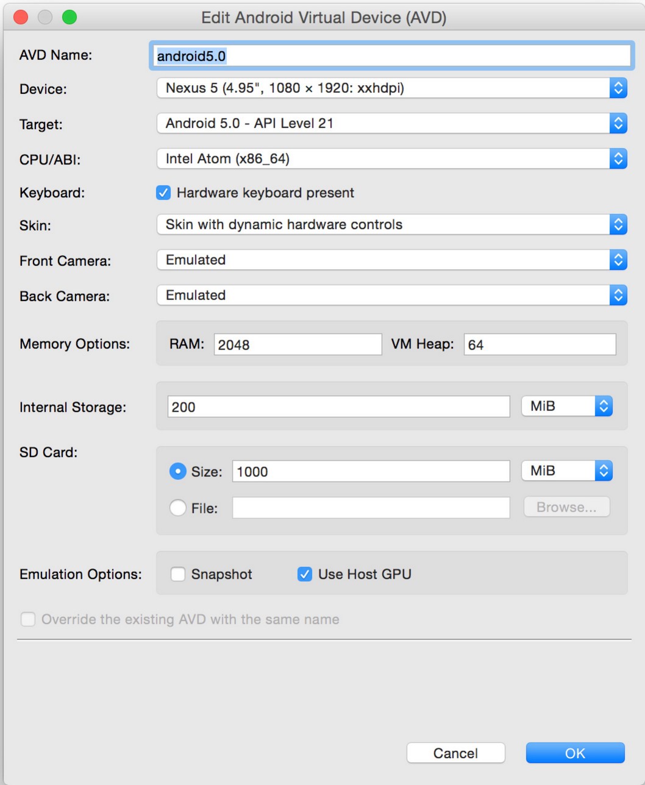Click the RAM value field
The width and height of the screenshot is (645, 785).
298,344
